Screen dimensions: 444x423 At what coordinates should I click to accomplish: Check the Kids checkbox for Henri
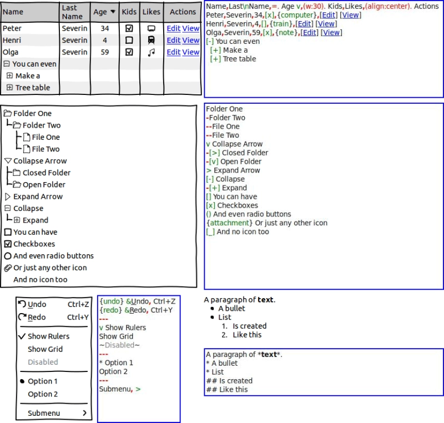coord(129,40)
